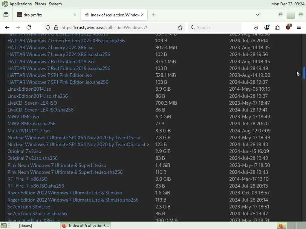Go back to the previous page

pyautogui.click(x=7, y=27)
